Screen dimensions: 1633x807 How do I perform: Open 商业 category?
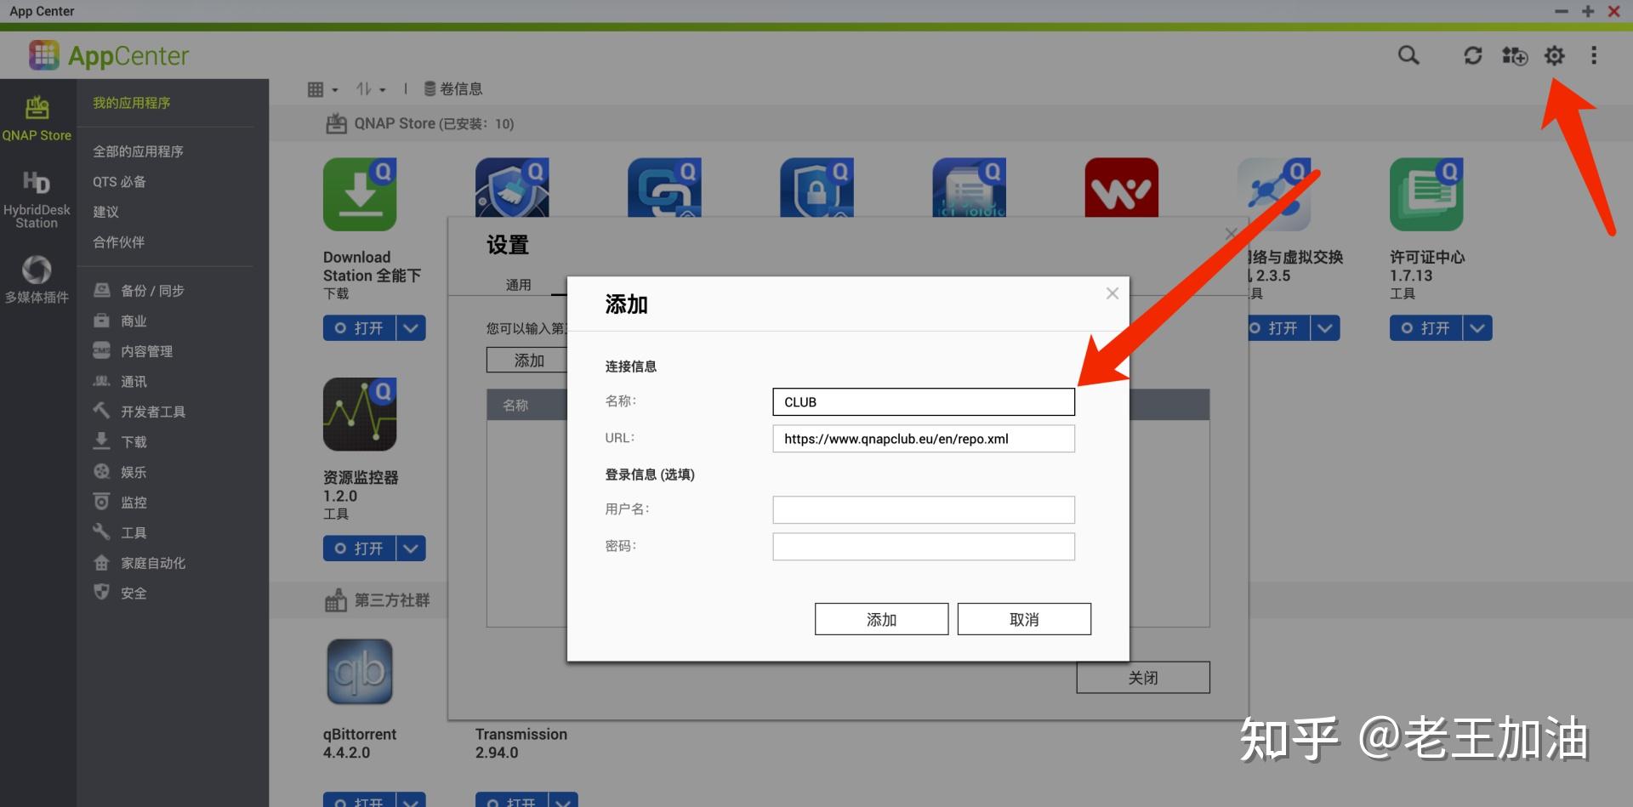(x=120, y=321)
